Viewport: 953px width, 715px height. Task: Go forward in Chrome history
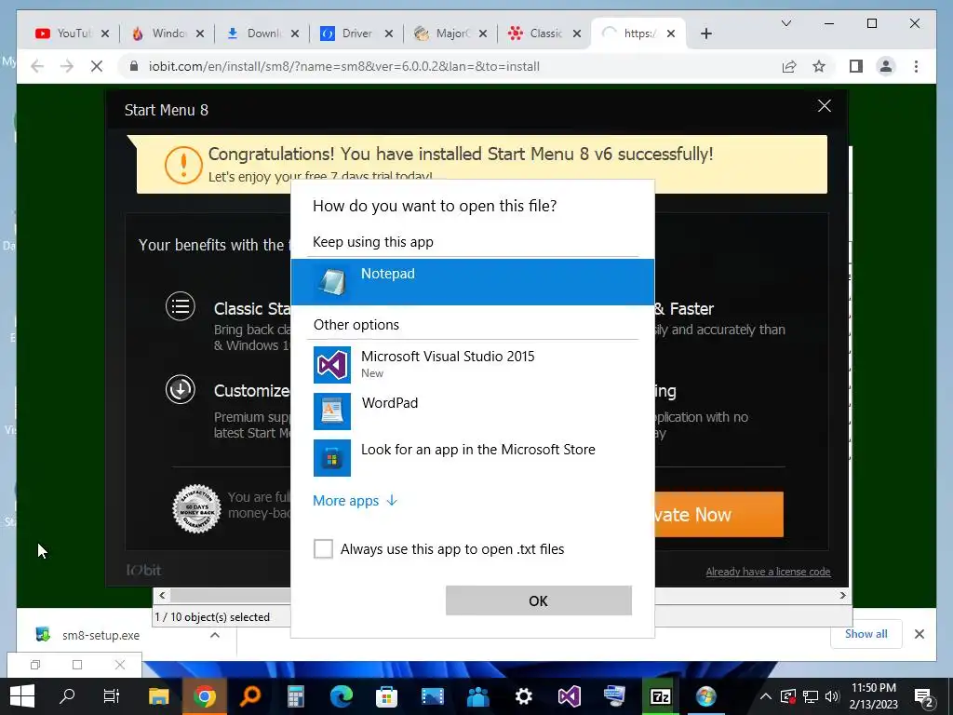(x=67, y=66)
